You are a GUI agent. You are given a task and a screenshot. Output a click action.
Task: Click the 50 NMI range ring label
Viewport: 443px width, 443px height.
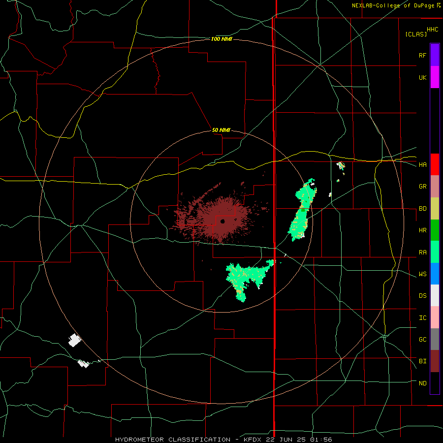click(x=221, y=130)
